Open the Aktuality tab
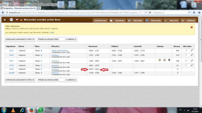This screenshot has height=113, width=202. [135, 20]
